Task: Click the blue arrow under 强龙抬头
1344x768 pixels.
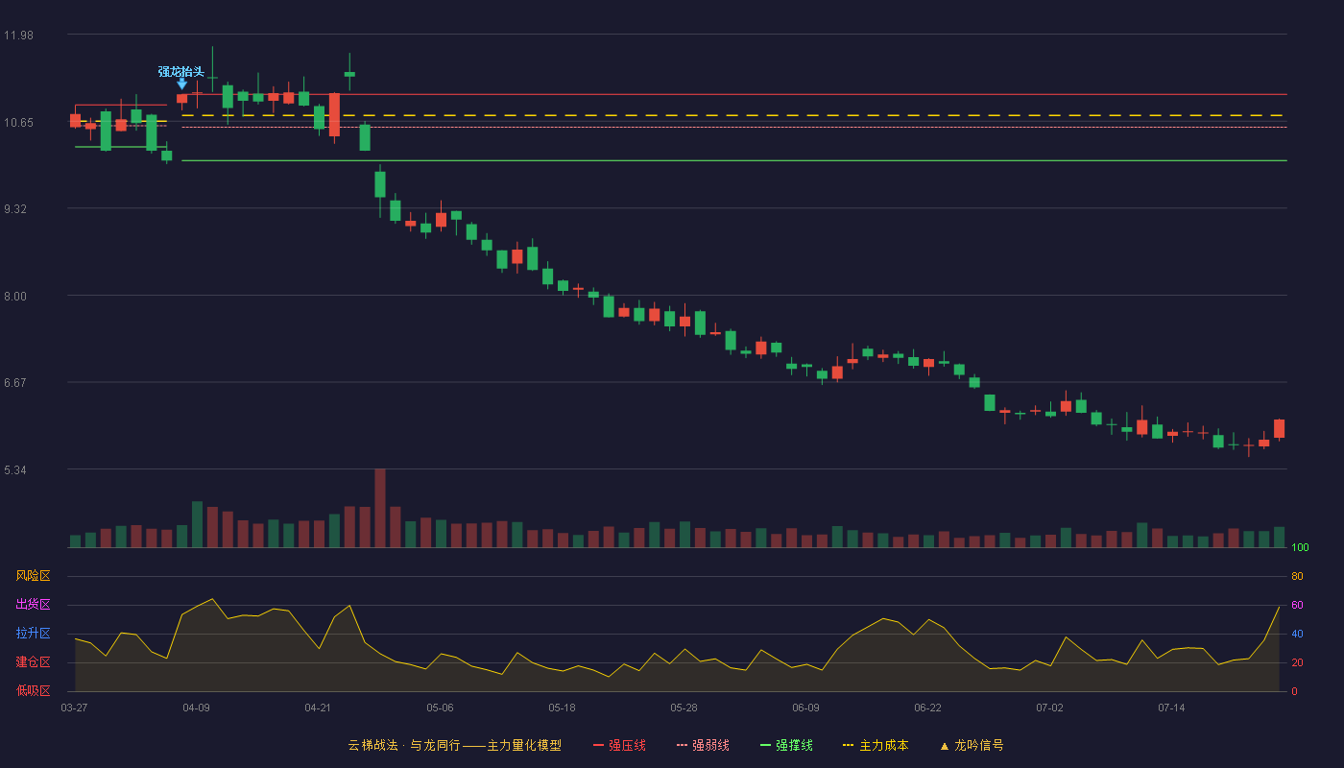Action: click(181, 84)
